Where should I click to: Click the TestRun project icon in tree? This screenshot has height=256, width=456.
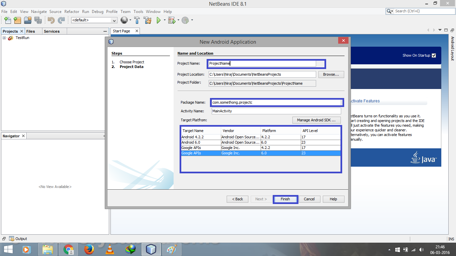point(10,38)
